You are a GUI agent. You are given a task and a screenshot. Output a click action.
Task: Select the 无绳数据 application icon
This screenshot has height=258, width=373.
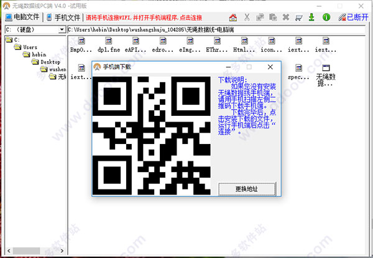[326, 75]
